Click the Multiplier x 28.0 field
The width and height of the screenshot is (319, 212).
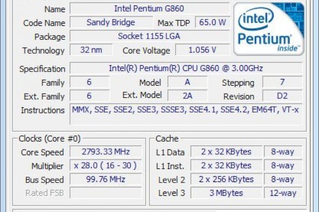click(106, 166)
